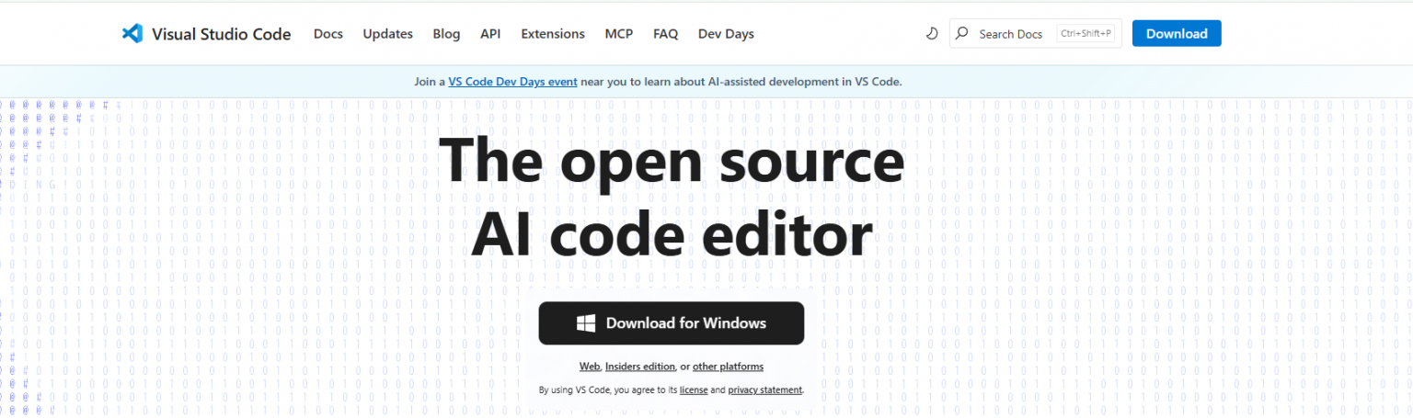Image resolution: width=1413 pixels, height=418 pixels.
Task: Go to the Updates page
Action: [x=387, y=34]
